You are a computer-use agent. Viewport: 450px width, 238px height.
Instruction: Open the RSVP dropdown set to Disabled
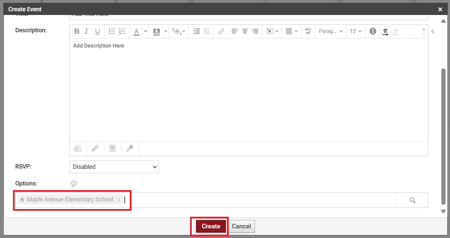[x=114, y=167]
